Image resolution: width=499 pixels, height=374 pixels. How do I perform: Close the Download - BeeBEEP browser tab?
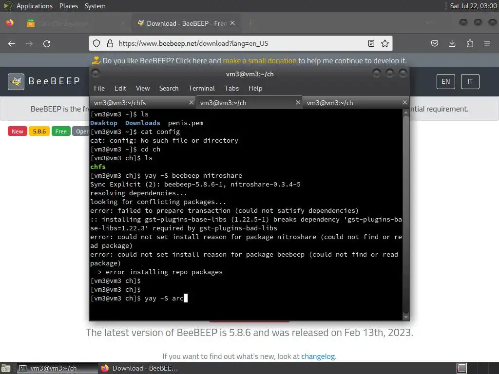pos(232,23)
